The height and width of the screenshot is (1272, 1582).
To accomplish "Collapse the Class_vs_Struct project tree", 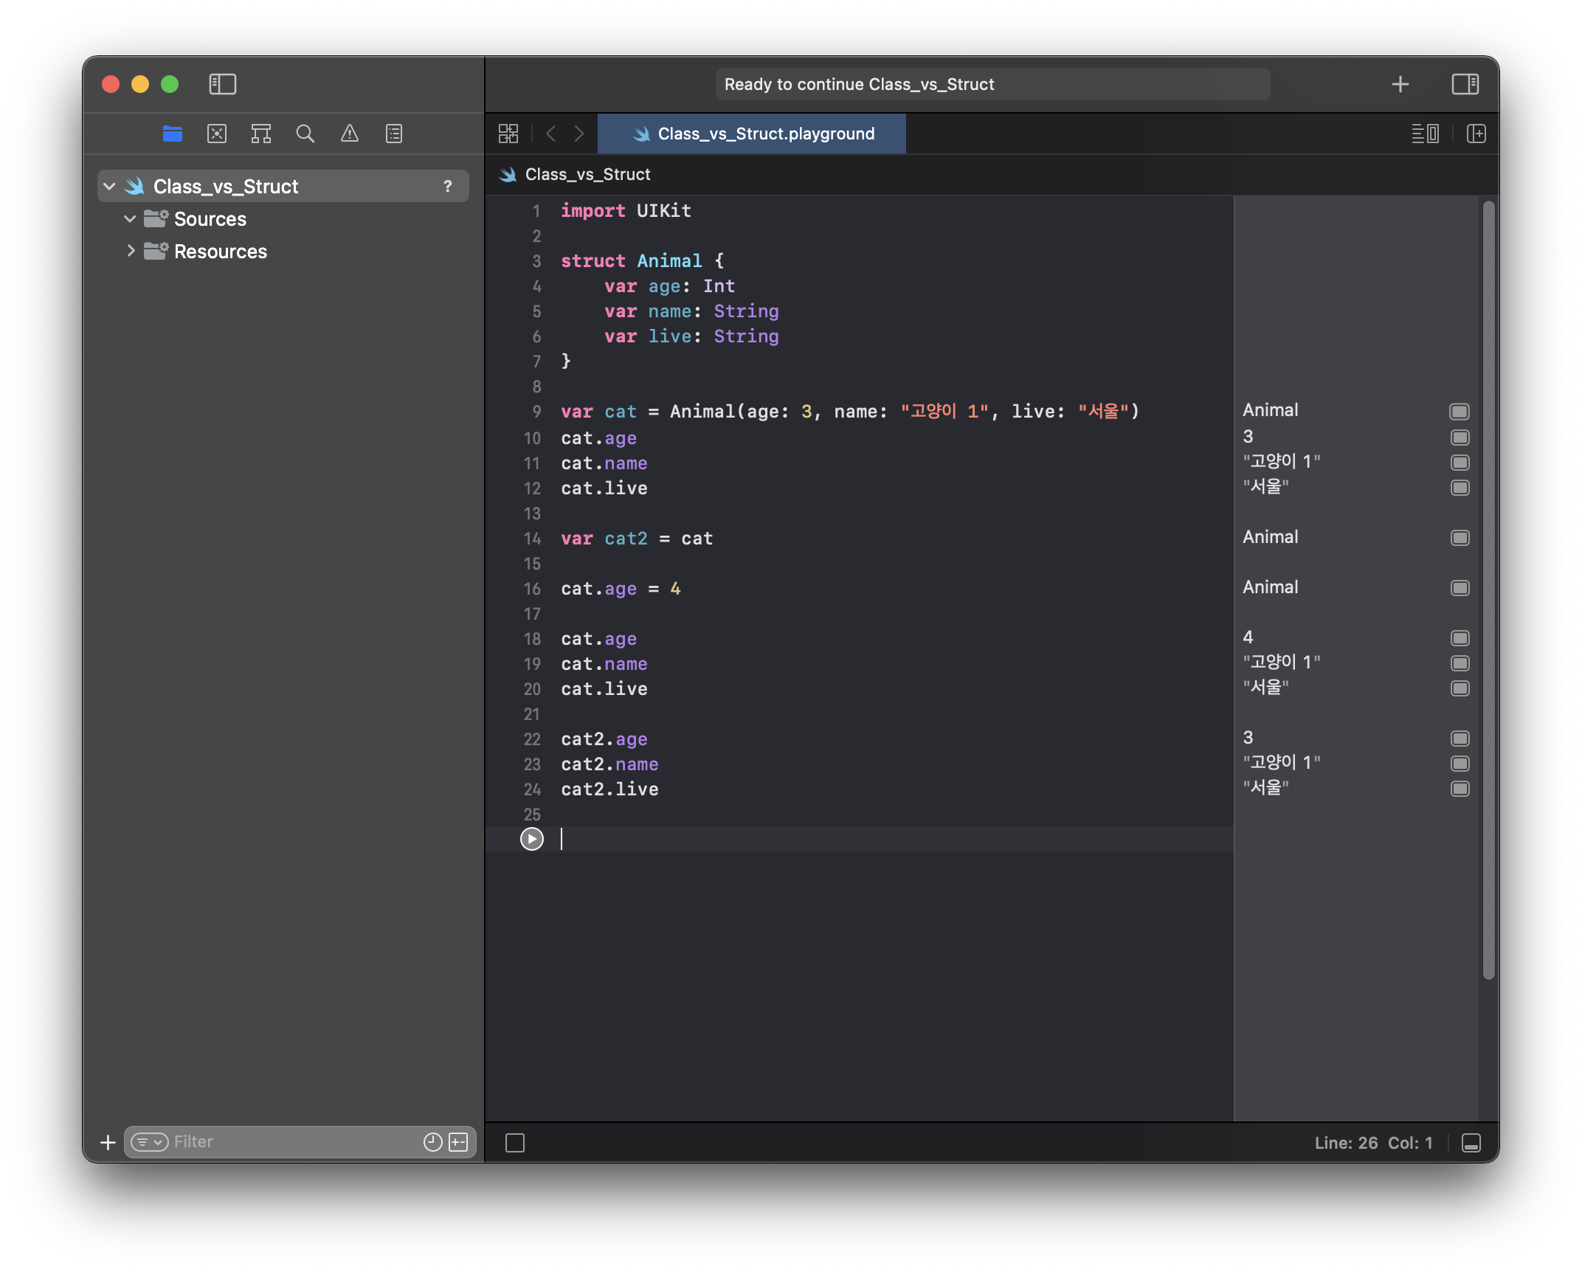I will click(x=110, y=187).
